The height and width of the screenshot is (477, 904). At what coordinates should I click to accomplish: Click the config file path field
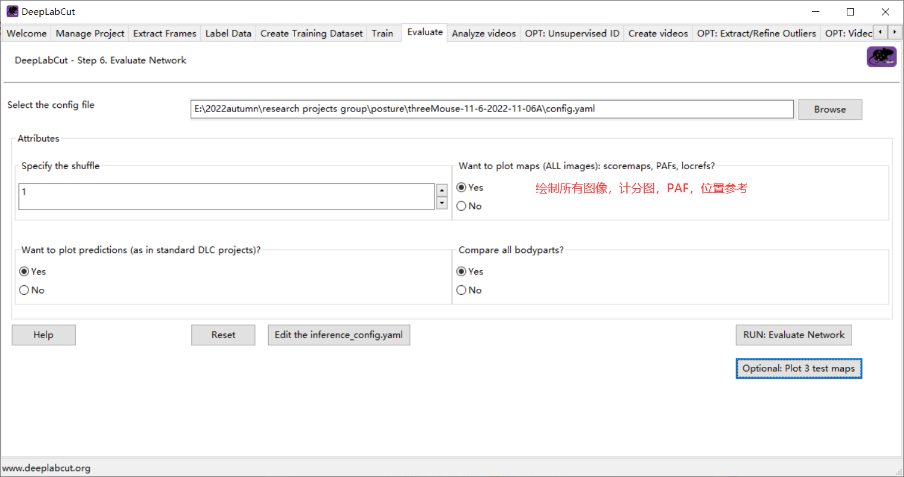pyautogui.click(x=492, y=109)
